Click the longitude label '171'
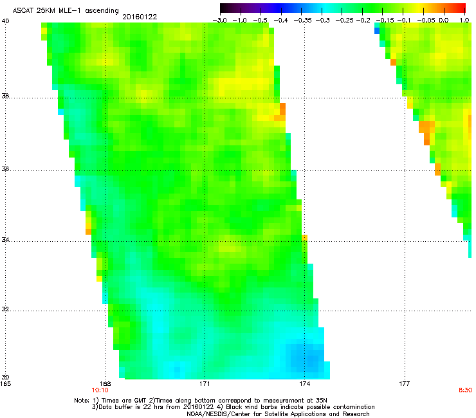Screen dimensions: 476x418 pyautogui.click(x=205, y=384)
